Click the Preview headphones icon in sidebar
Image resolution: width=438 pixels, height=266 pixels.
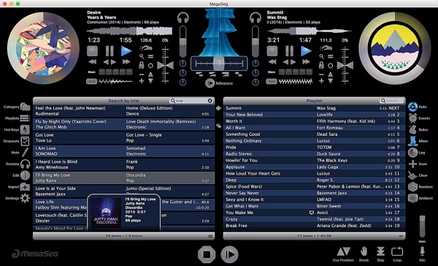[25, 164]
